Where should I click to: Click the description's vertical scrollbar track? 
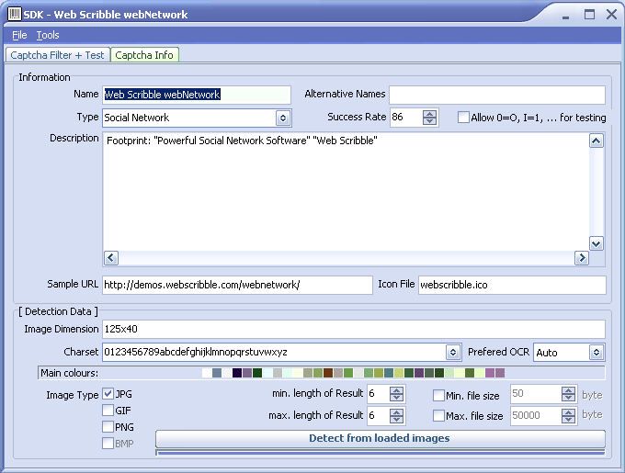pos(596,192)
